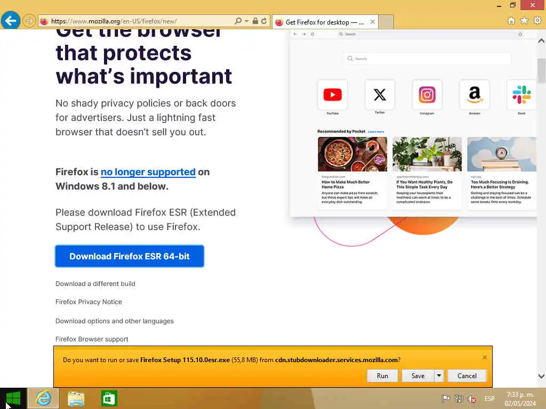Minimize the browser window
546x409 pixels.
point(499,5)
